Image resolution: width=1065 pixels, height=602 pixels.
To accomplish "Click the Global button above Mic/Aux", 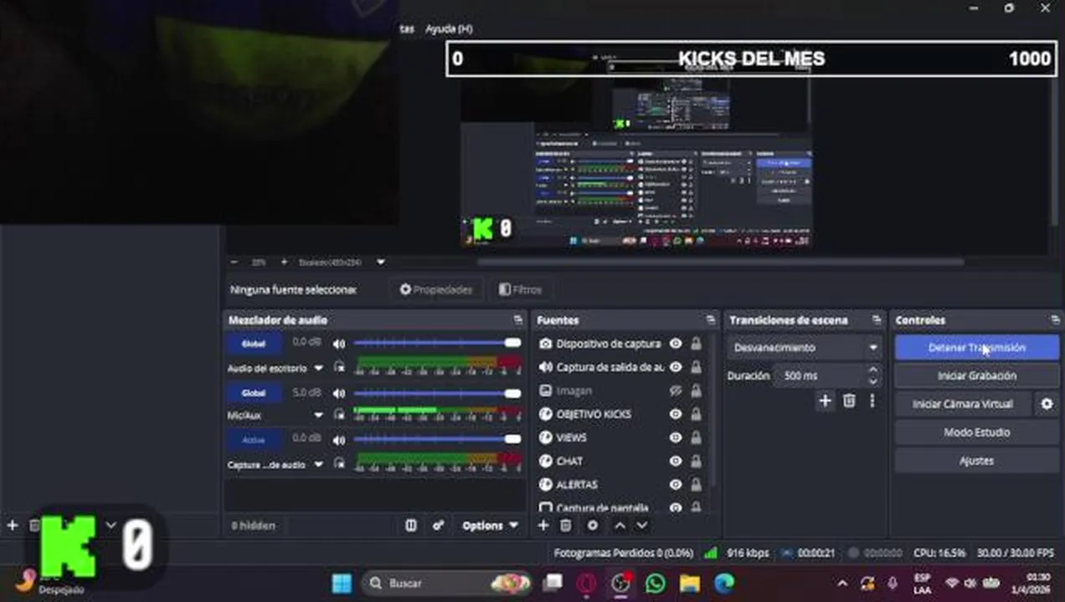I will click(254, 393).
